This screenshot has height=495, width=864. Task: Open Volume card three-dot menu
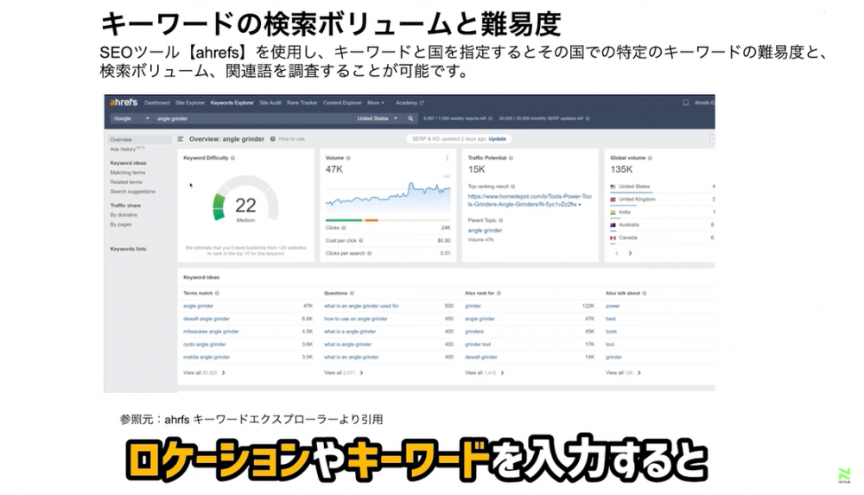click(447, 158)
